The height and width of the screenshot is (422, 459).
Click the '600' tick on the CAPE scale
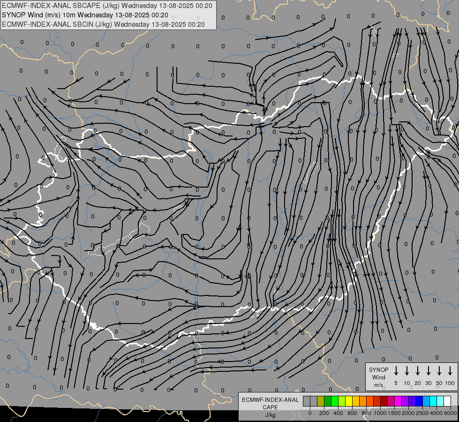pos(352,413)
